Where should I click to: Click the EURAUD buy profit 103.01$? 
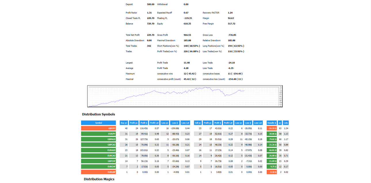(144, 150)
